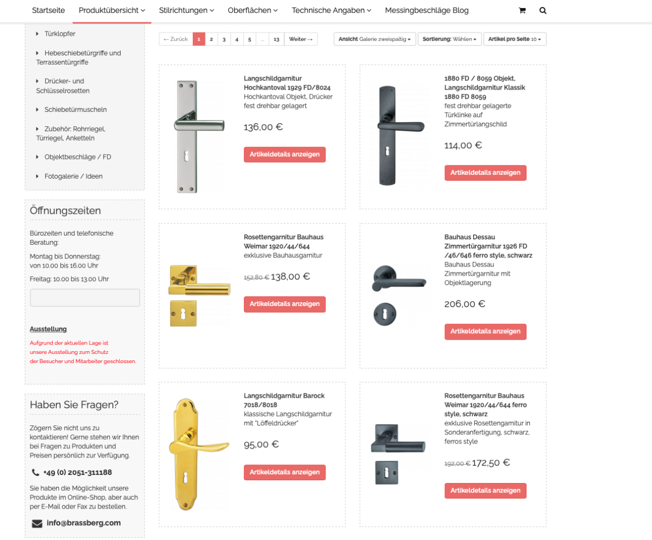The image size is (652, 540).
Task: Click the price 206,00 €
Action: [x=465, y=304]
